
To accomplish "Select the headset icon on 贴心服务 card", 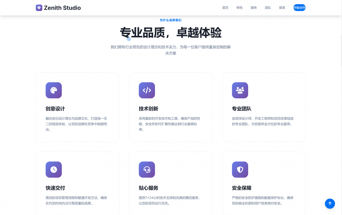I will [x=147, y=169].
